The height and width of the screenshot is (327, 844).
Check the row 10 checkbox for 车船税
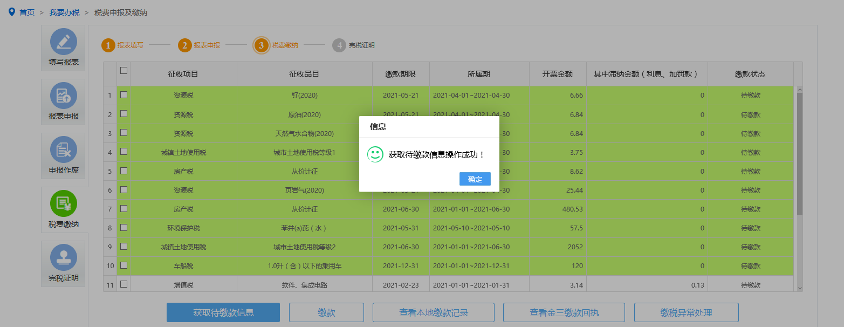[x=123, y=265]
